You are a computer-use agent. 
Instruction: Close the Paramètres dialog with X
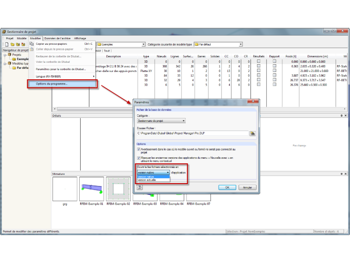[253, 102]
